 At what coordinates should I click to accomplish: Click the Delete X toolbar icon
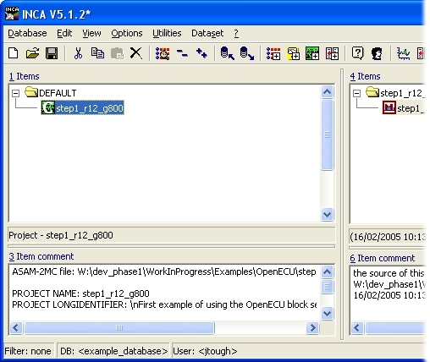(136, 53)
